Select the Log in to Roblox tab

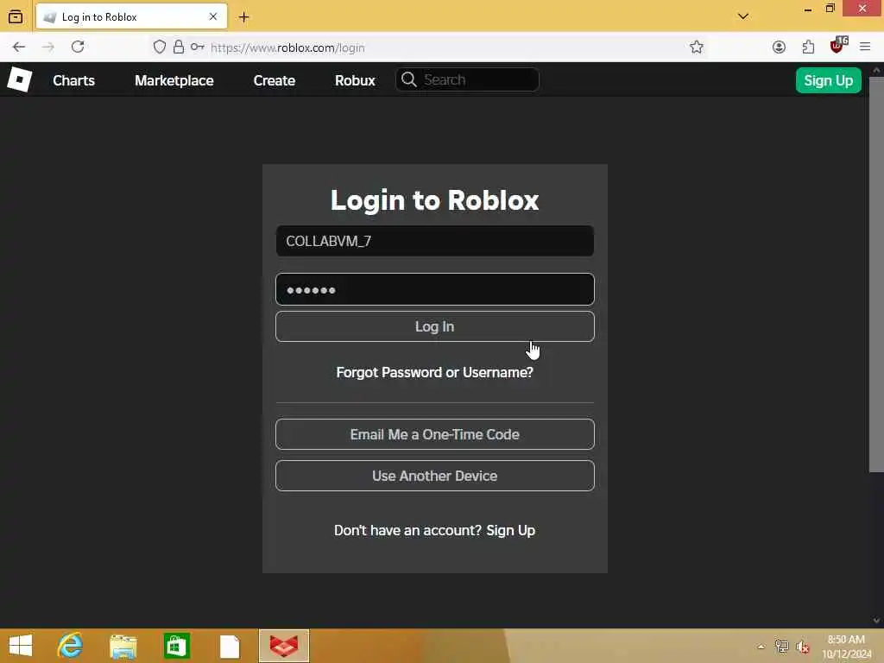click(x=131, y=17)
